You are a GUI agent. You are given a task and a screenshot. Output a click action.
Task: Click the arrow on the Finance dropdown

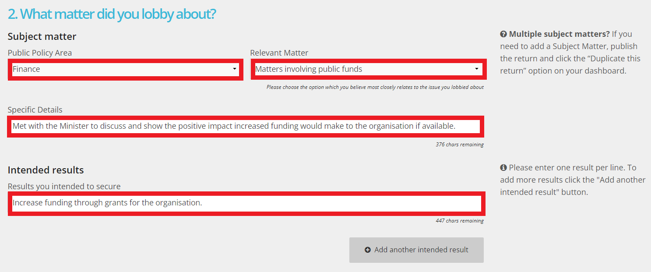(x=235, y=69)
